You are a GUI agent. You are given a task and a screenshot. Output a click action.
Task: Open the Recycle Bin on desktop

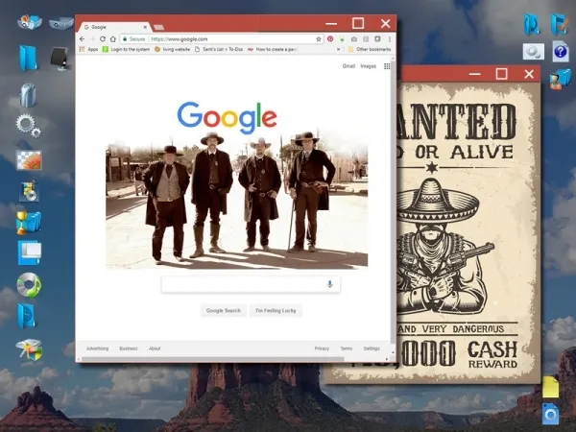27,94
